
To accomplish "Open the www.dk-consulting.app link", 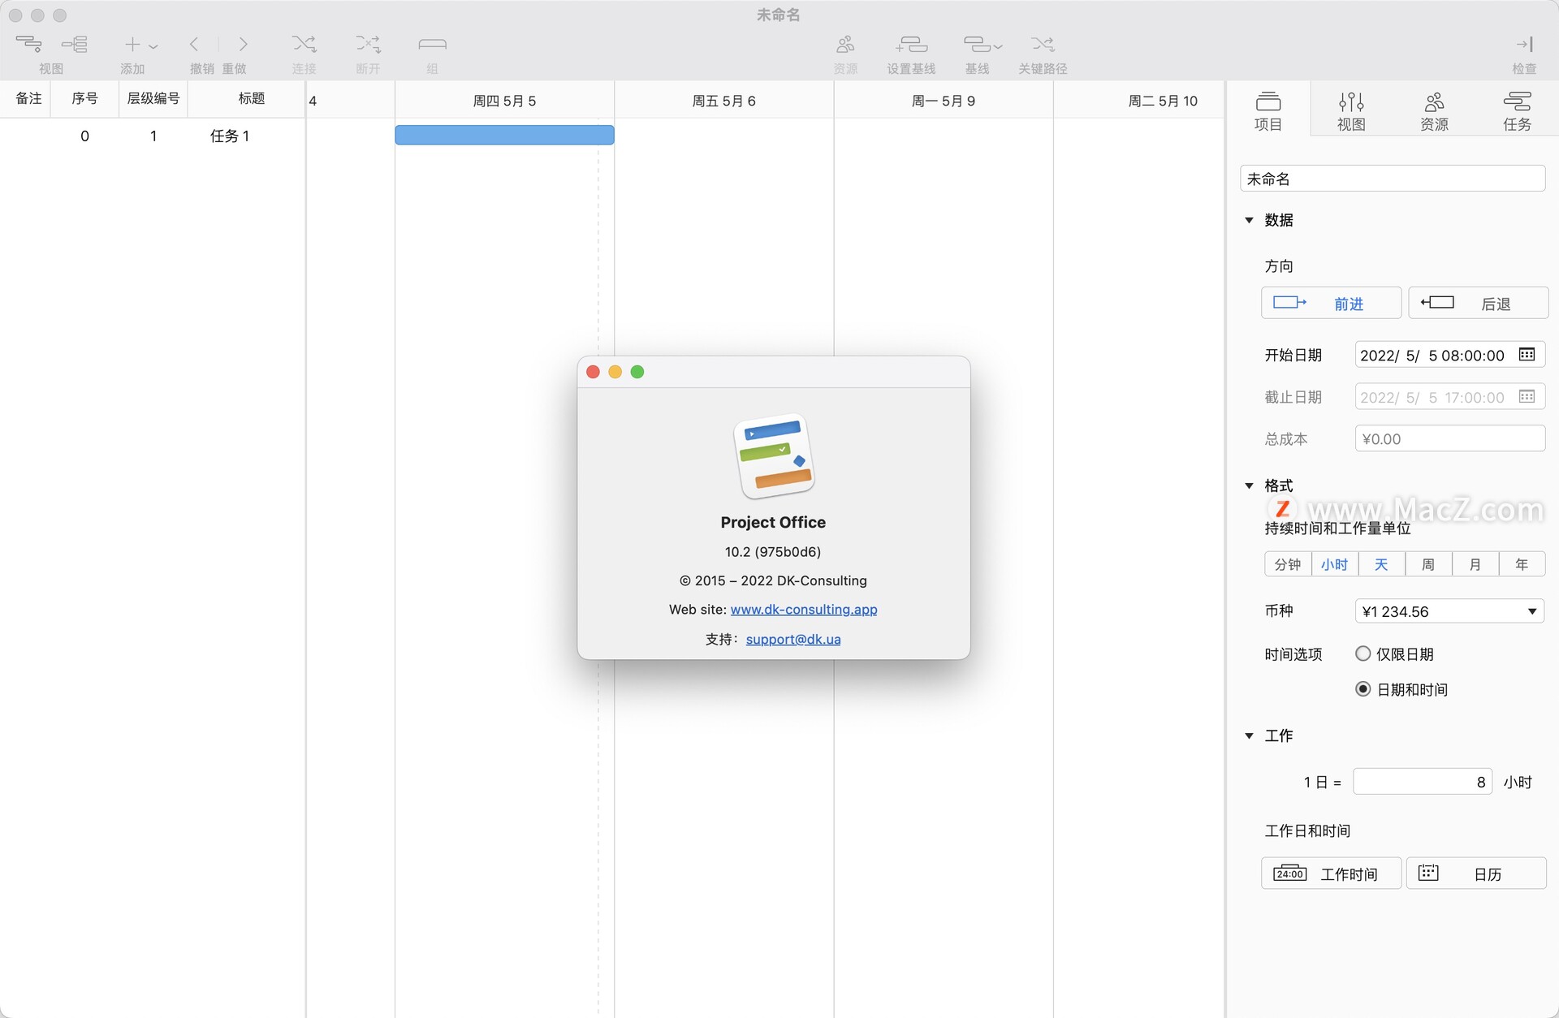I will (803, 610).
